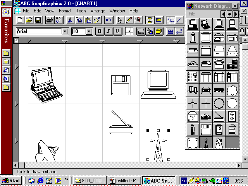Select the floppy disk drawing on canvas

pyautogui.click(x=121, y=85)
